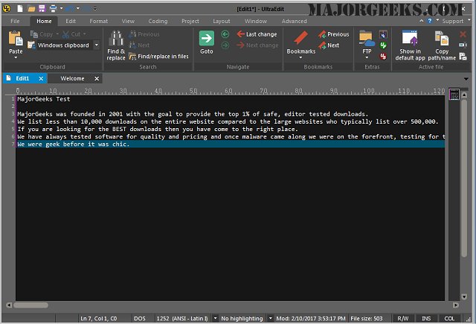Click the horizontal scrollbar at bottom

223,305
